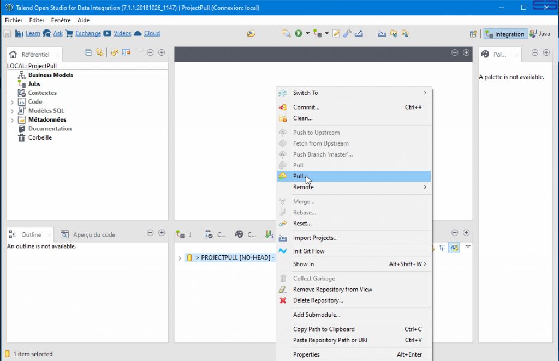
Task: Open Properties from context menu
Action: point(354,354)
